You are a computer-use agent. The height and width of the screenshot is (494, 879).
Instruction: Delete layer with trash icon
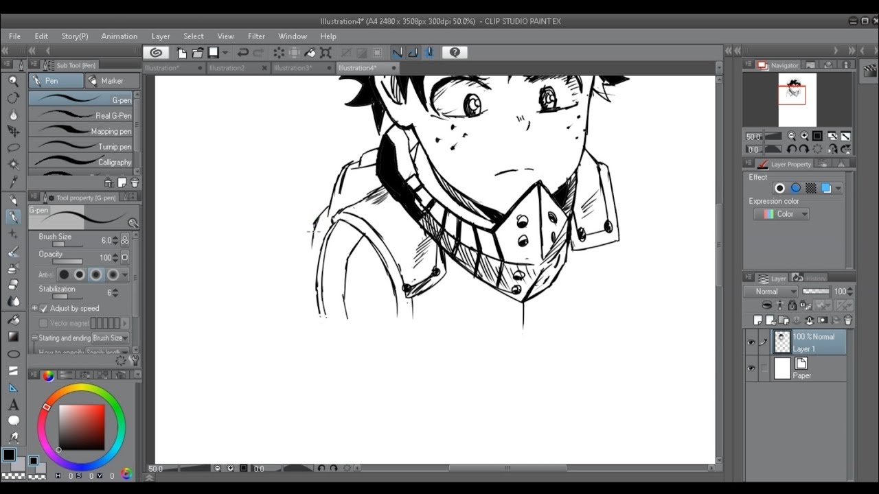[x=848, y=320]
